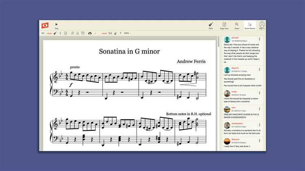
Task: Expand the 100% zoom dropdown
Action: 127,33
